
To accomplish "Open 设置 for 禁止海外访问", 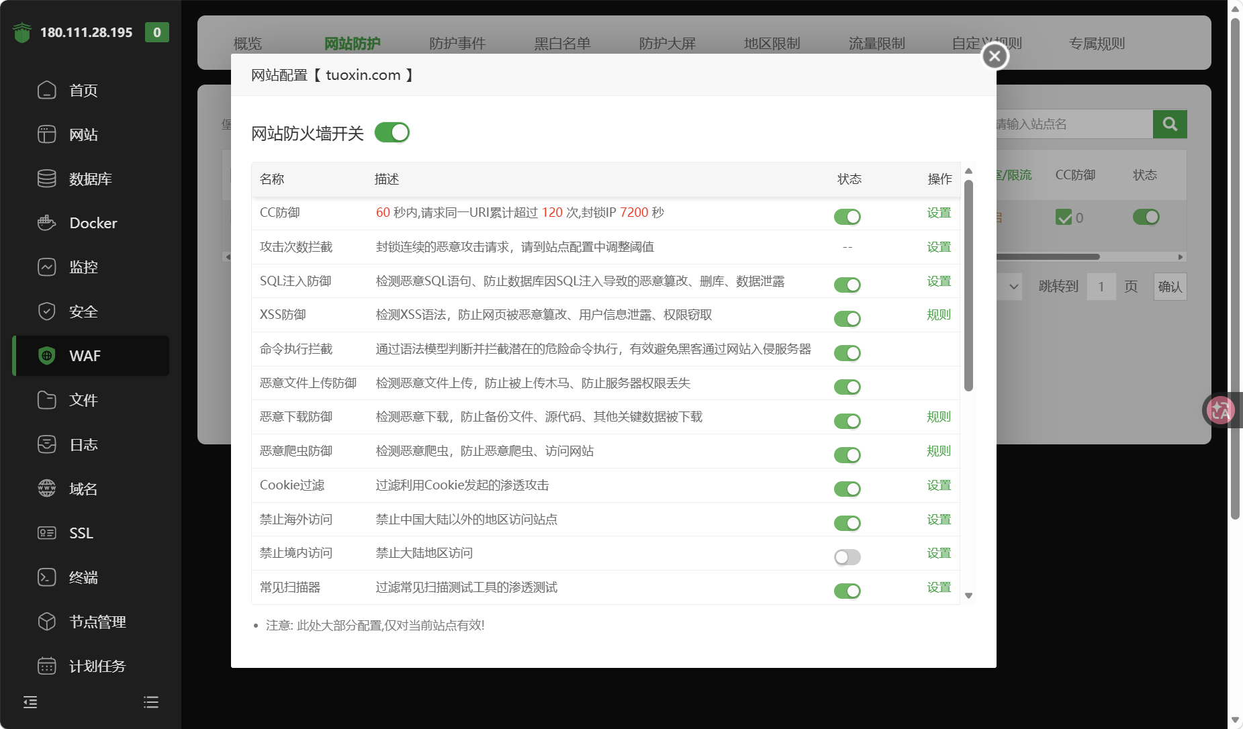I will tap(939, 520).
